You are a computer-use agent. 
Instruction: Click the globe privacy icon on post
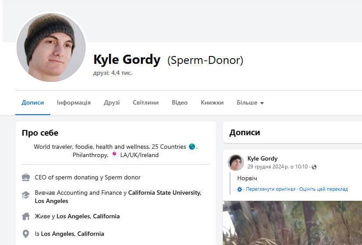point(314,167)
